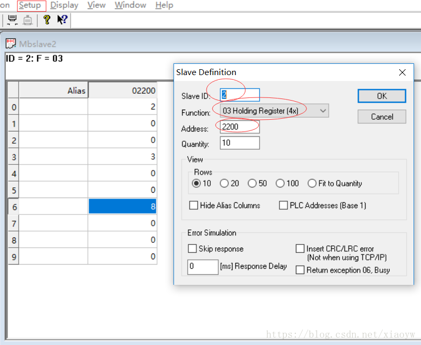
Task: Select Fit to Quantity radio button
Action: (x=312, y=183)
